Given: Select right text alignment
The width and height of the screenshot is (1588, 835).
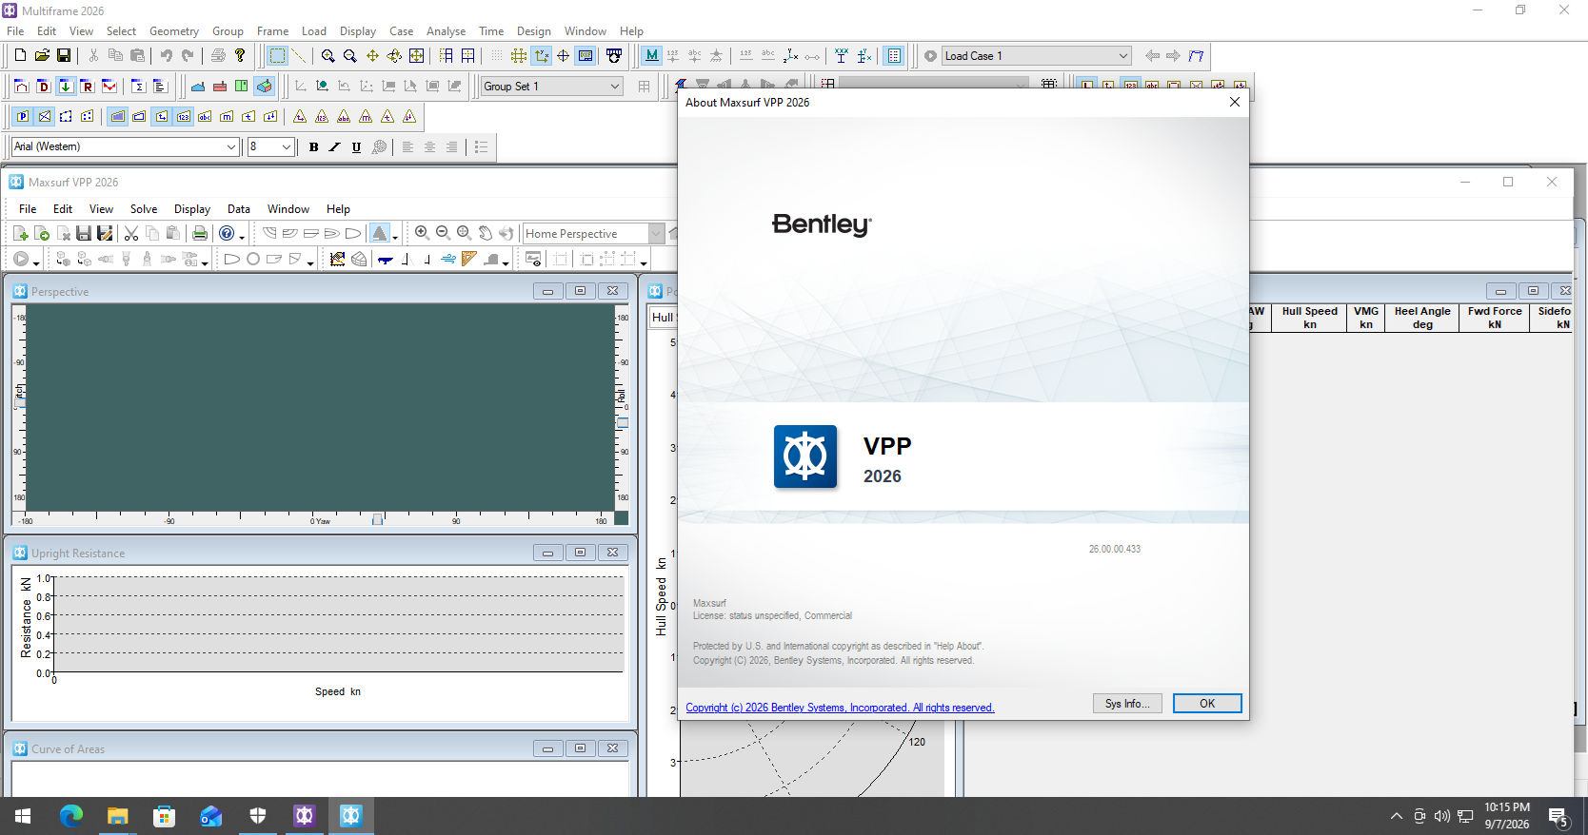Looking at the screenshot, I should (x=451, y=147).
